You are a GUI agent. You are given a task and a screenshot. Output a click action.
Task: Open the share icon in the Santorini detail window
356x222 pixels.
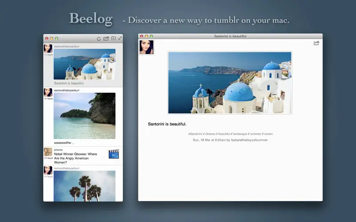316,43
